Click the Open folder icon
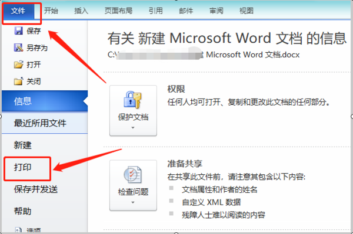 tap(18, 65)
